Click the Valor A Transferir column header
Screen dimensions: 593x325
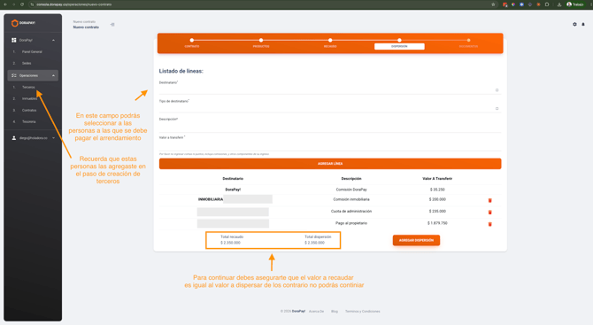[x=437, y=179]
